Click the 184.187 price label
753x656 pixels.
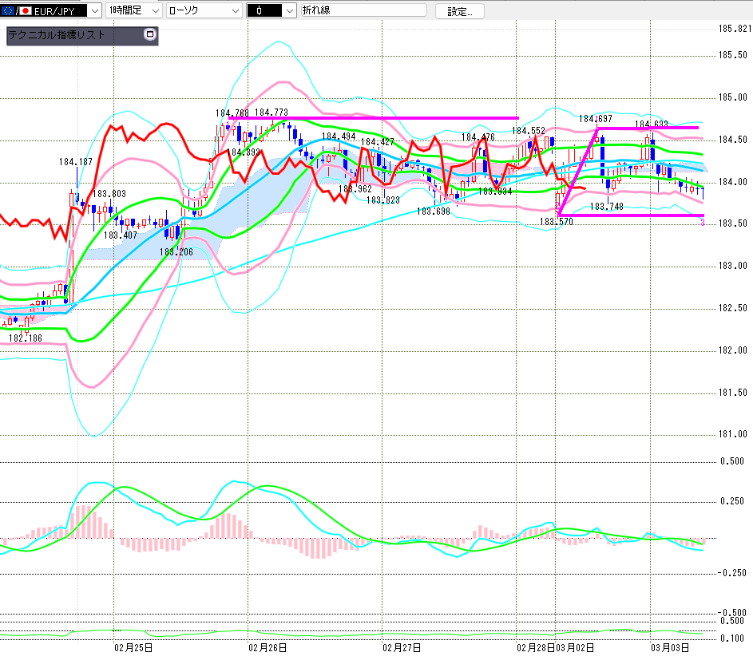coord(76,162)
